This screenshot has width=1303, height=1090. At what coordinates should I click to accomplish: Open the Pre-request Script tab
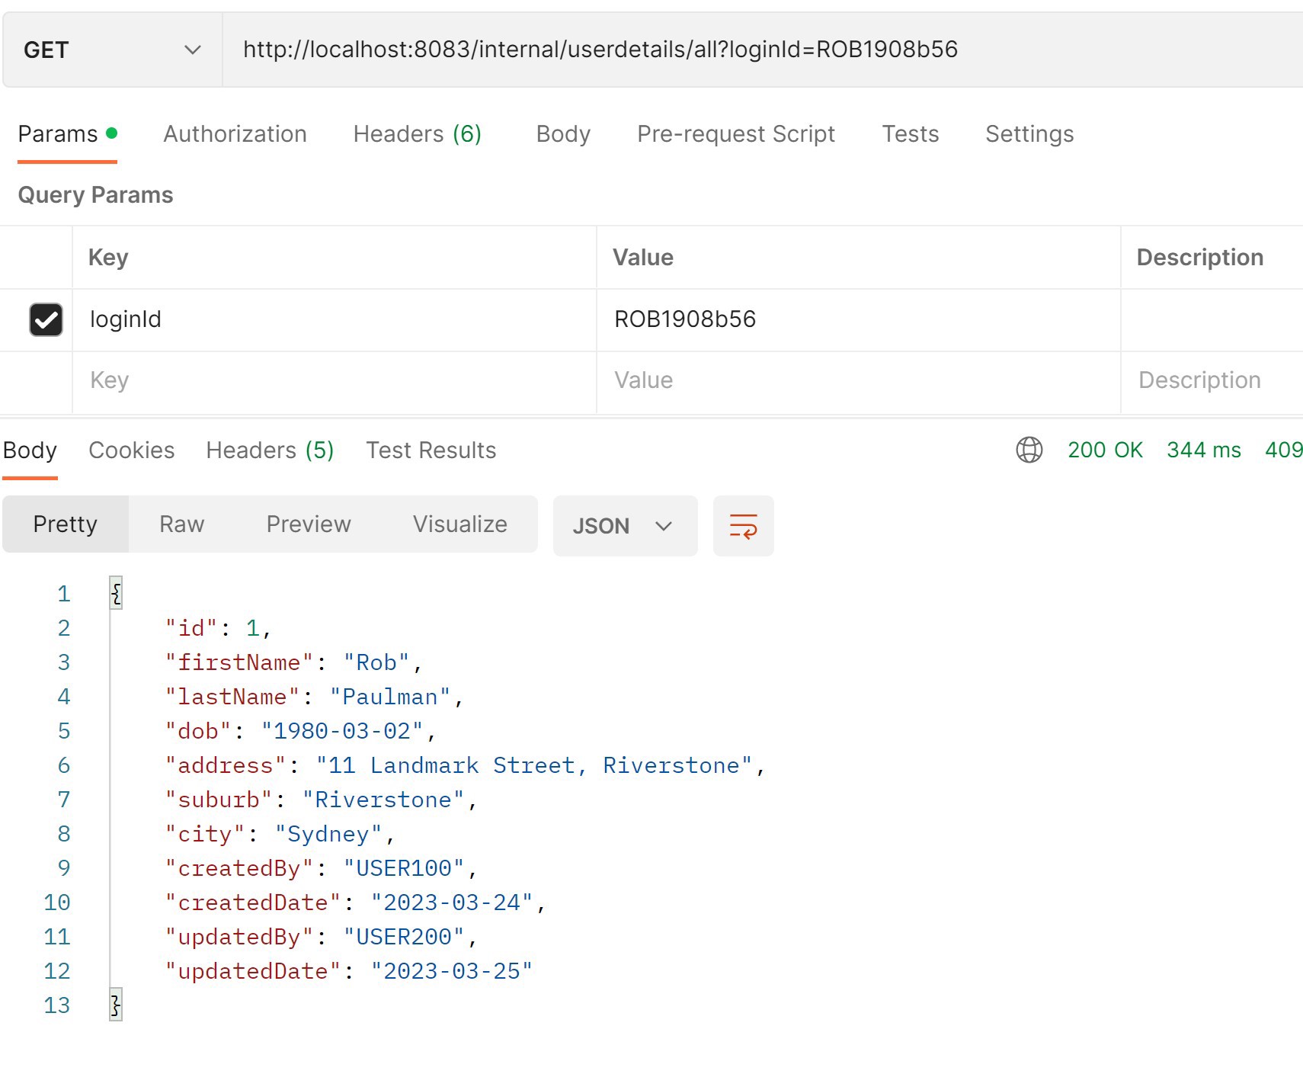735,133
